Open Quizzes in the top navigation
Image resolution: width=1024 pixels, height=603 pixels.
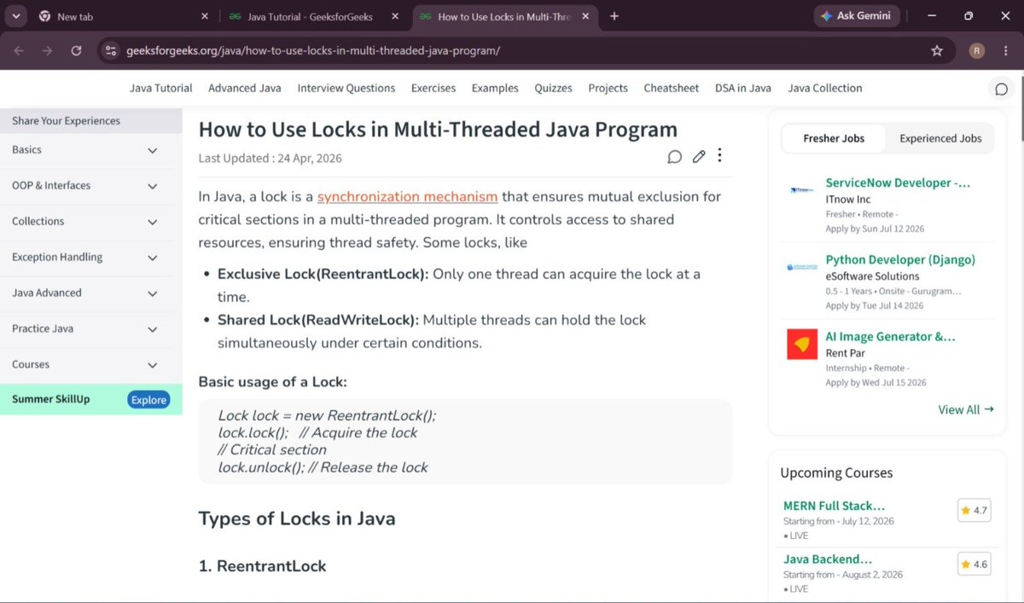click(x=554, y=88)
